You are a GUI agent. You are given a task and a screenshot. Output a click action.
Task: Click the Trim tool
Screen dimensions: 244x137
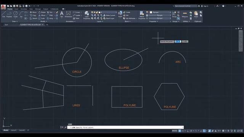(50, 12)
